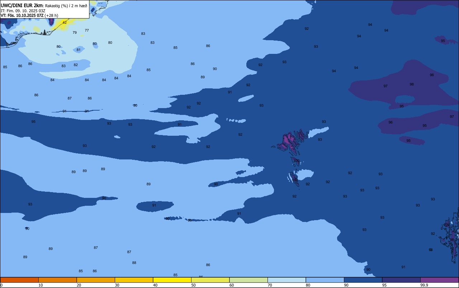Image resolution: width=459 pixels, height=288 pixels.
Task: Click the pale blue 70–80 legend swatch
Action: click(287, 280)
